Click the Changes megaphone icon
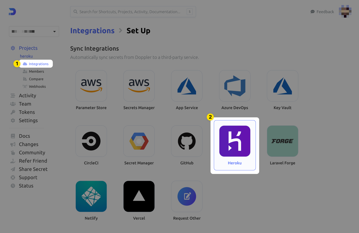This screenshot has height=233, width=359. click(x=13, y=144)
